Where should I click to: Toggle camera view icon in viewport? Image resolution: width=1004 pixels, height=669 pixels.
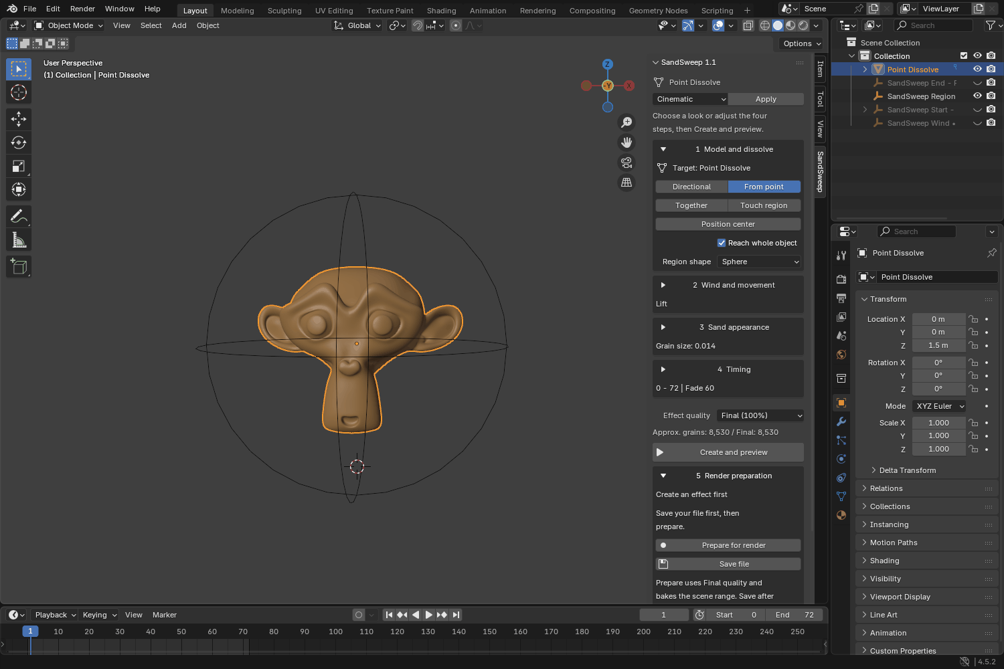click(626, 163)
